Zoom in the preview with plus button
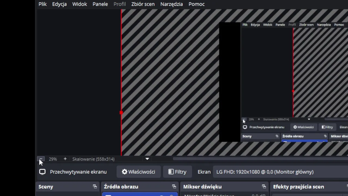 pos(65,159)
